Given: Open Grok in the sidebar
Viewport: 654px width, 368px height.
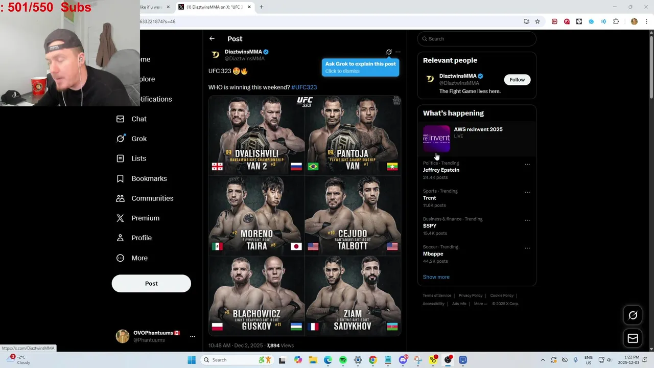Looking at the screenshot, I should pos(131,139).
